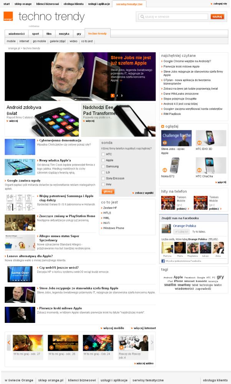Click Orange Polska Facebook page avatar
The height and width of the screenshot is (384, 231).
pyautogui.click(x=166, y=228)
